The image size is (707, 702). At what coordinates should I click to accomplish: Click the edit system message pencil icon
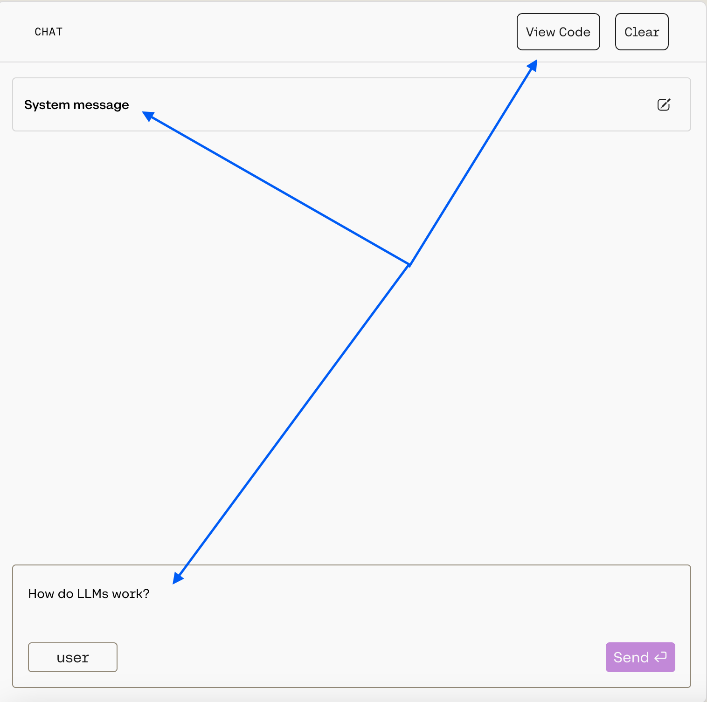[664, 105]
